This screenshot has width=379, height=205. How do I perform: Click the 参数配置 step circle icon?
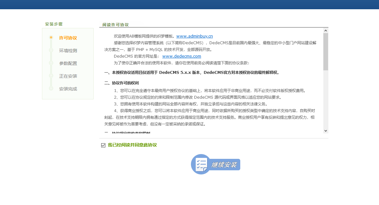(51, 63)
